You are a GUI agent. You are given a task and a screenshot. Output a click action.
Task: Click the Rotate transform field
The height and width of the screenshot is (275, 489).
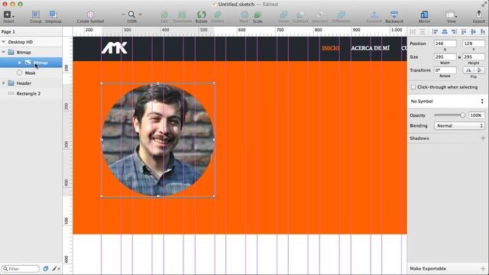point(445,70)
